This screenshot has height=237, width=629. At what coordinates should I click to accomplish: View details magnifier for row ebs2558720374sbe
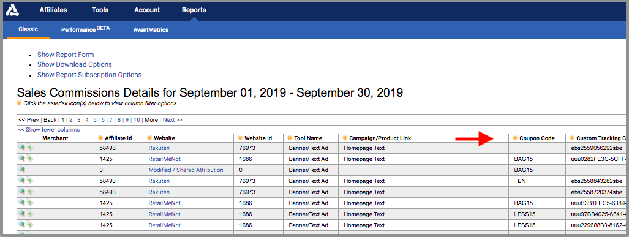click(21, 192)
